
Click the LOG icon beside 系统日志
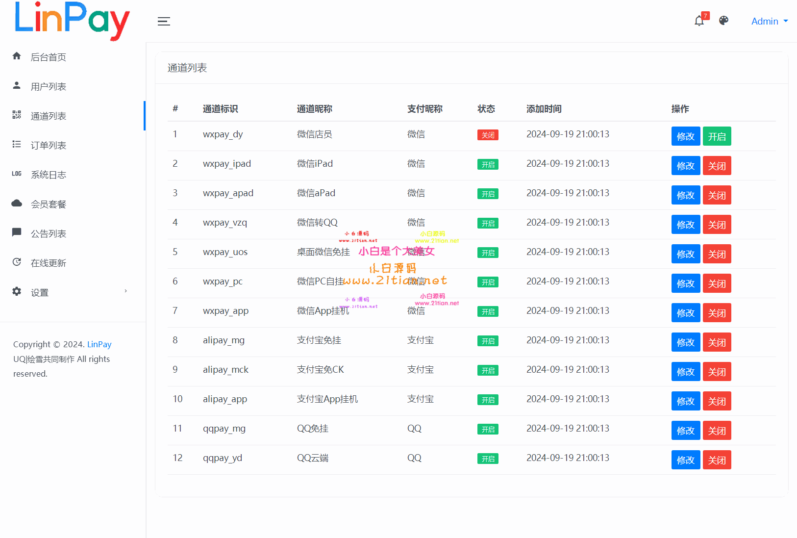point(17,174)
